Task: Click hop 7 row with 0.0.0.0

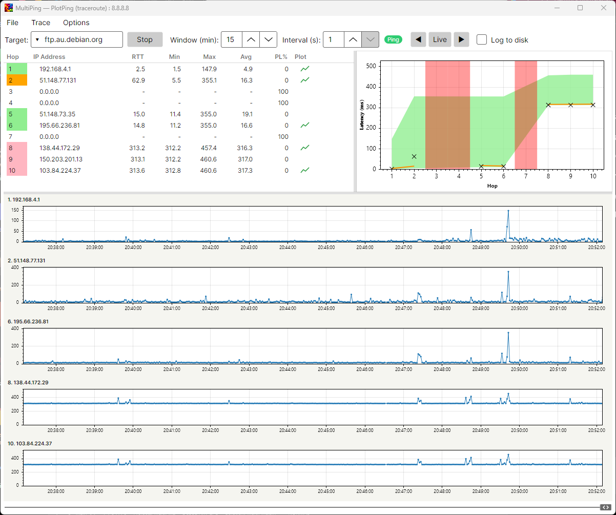Action: 179,136
